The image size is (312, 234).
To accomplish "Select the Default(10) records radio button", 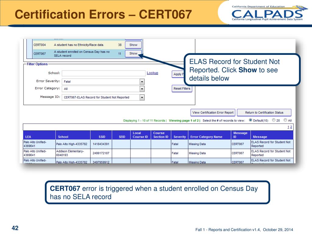I will [250, 120].
